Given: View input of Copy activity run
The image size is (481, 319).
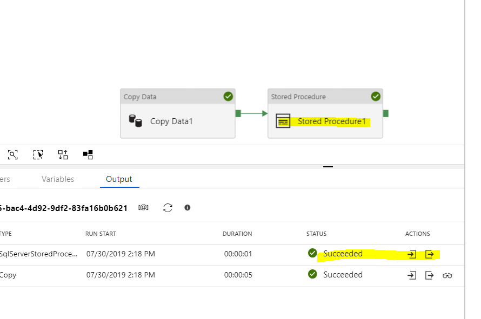Looking at the screenshot, I should point(412,275).
